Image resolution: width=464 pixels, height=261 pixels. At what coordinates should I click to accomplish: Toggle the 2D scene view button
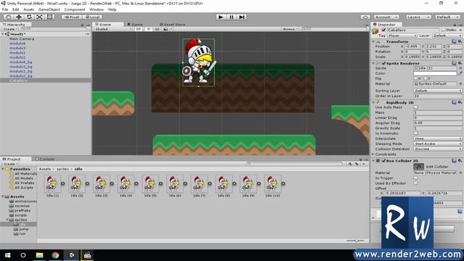pyautogui.click(x=138, y=29)
